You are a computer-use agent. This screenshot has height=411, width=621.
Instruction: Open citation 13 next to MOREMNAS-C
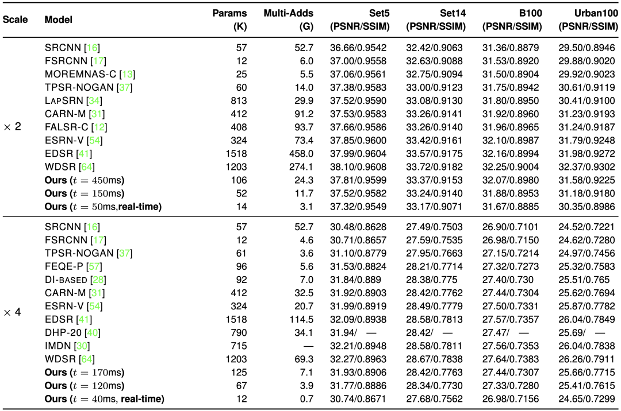pyautogui.click(x=125, y=74)
